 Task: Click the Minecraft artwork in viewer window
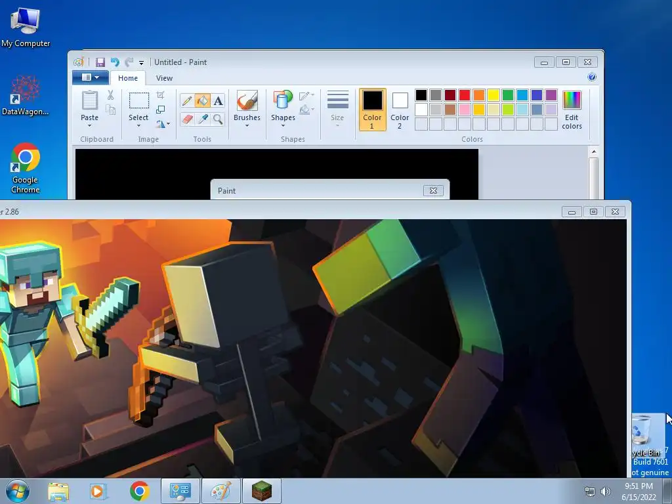tap(313, 348)
